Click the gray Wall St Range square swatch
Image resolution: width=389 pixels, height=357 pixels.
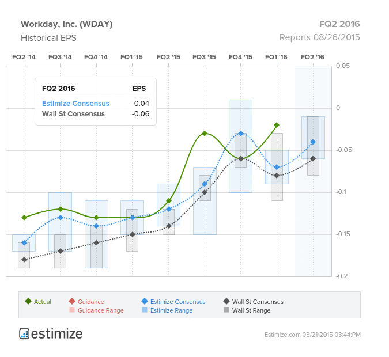(226, 310)
